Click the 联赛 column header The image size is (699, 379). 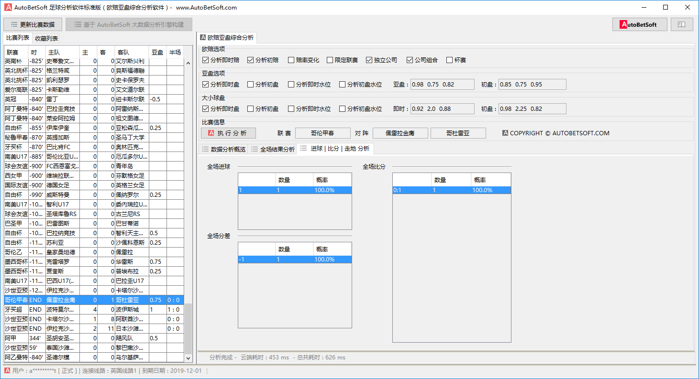tap(16, 52)
